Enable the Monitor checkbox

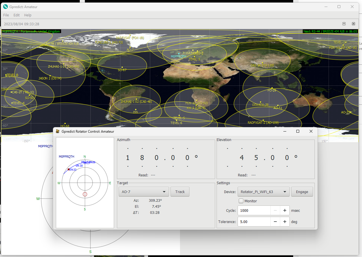coord(241,201)
